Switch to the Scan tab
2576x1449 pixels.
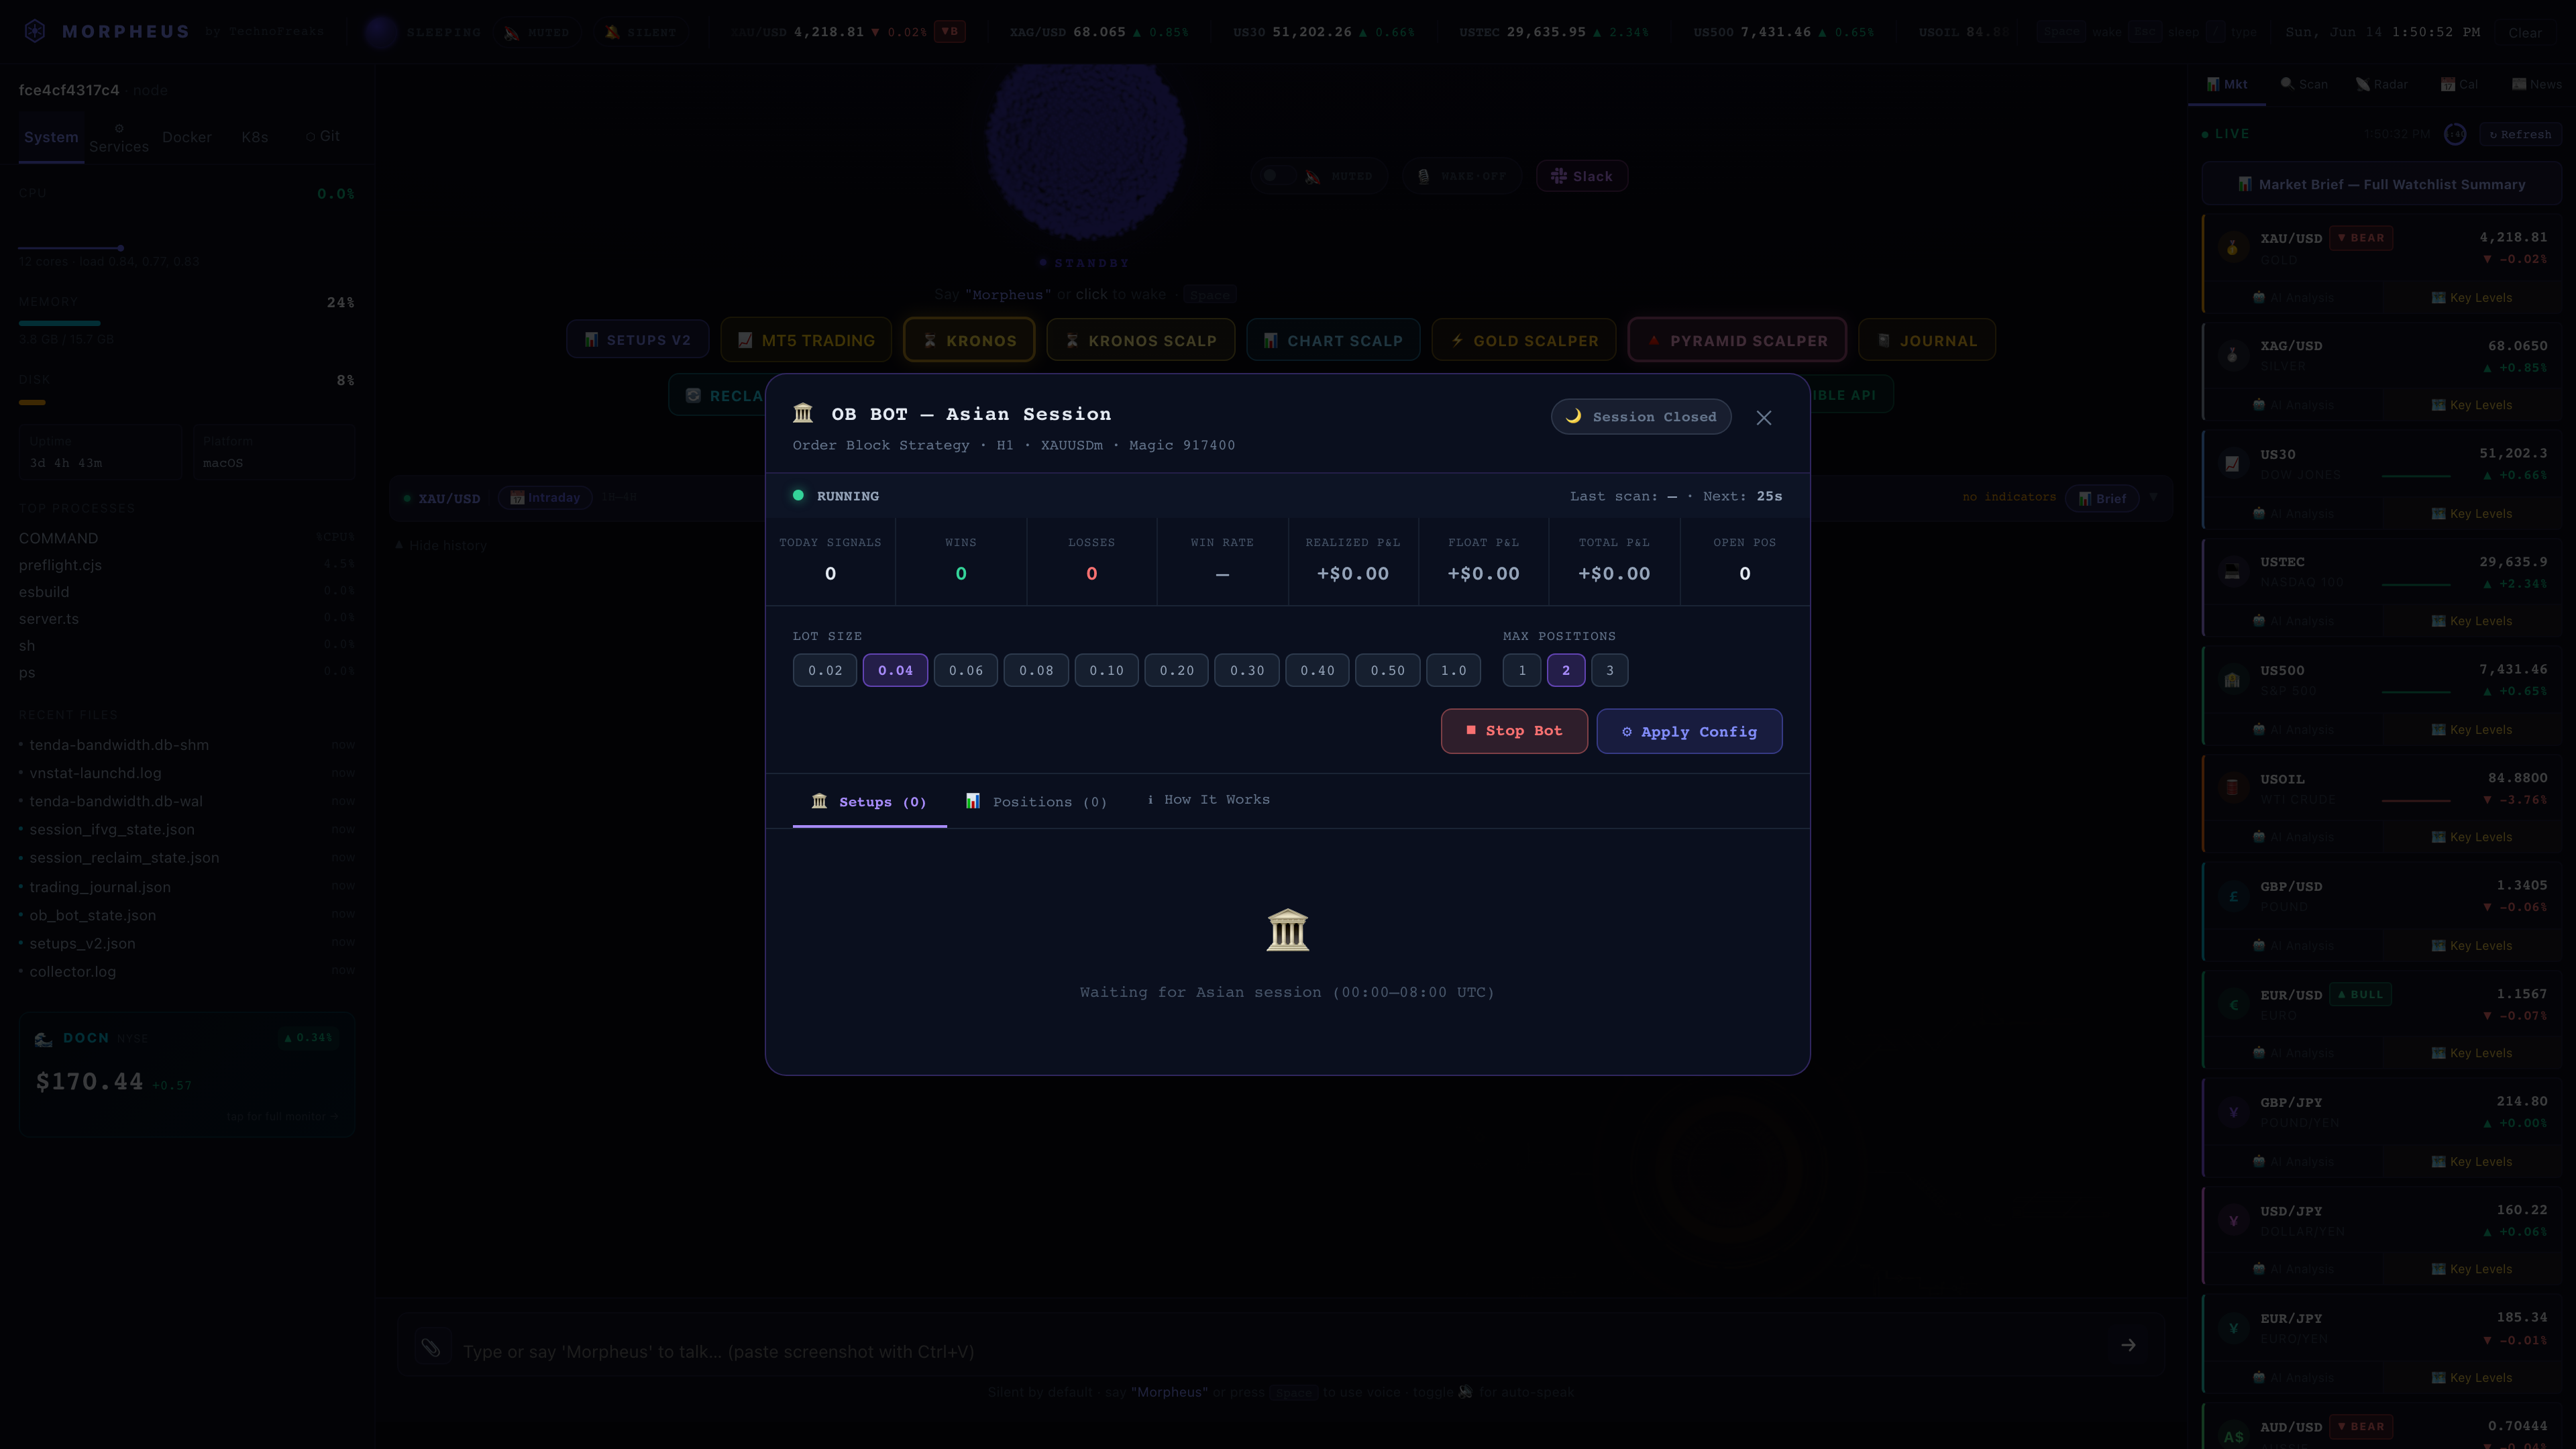point(2304,84)
